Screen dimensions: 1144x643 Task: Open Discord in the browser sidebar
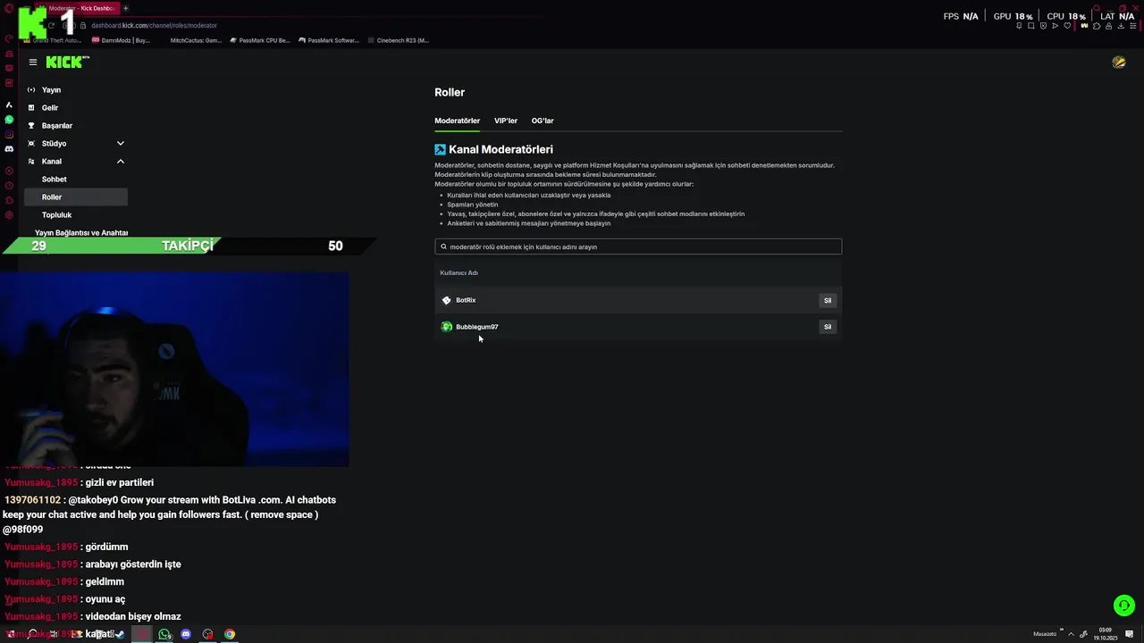9,149
